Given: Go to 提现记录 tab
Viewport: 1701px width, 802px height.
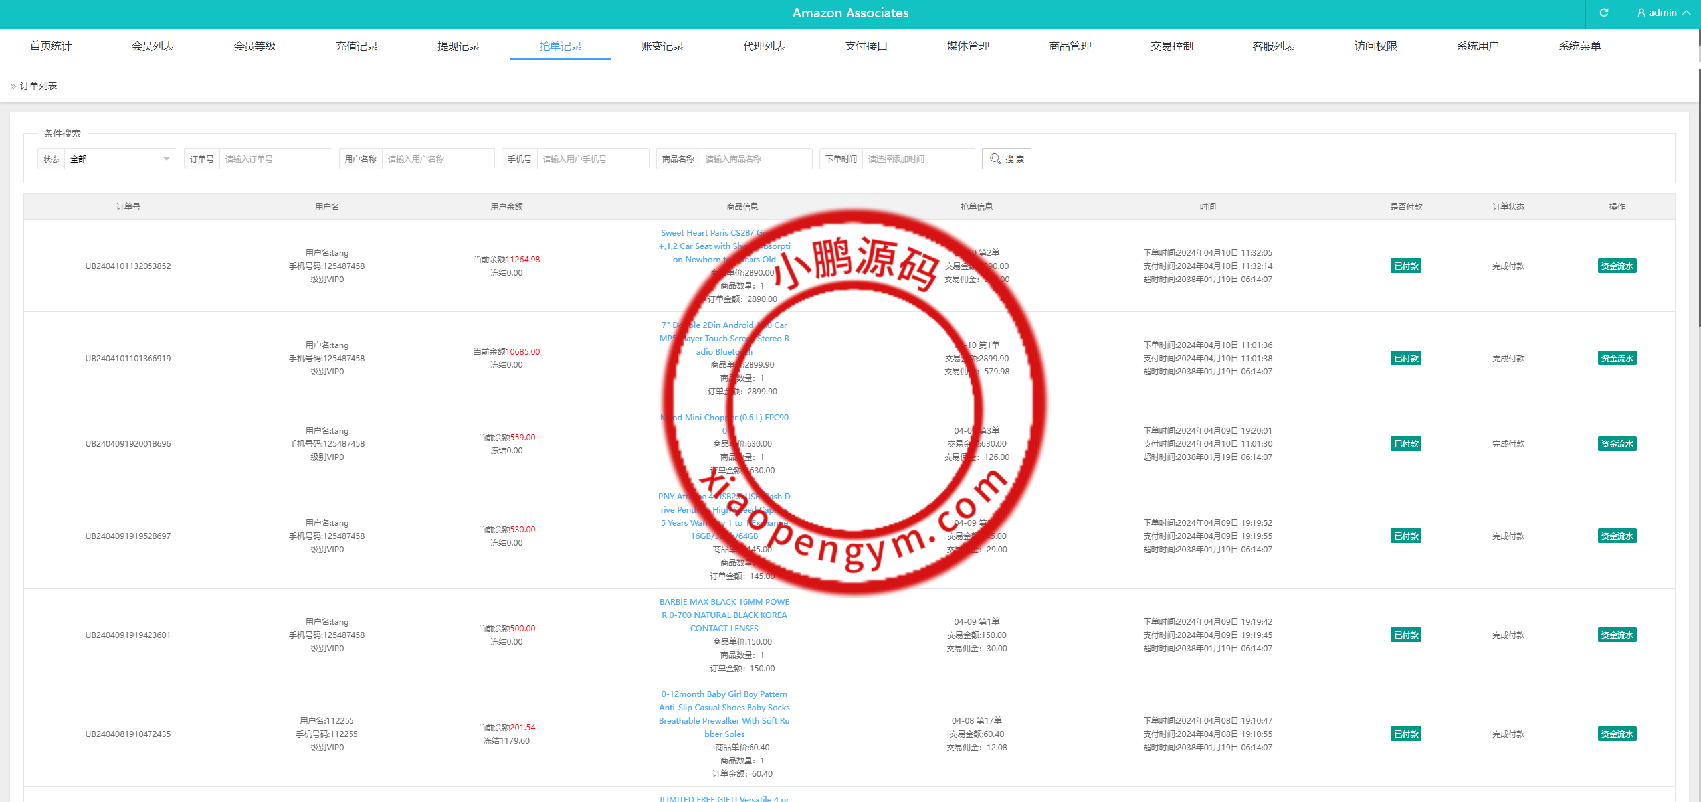Looking at the screenshot, I should pos(458,46).
